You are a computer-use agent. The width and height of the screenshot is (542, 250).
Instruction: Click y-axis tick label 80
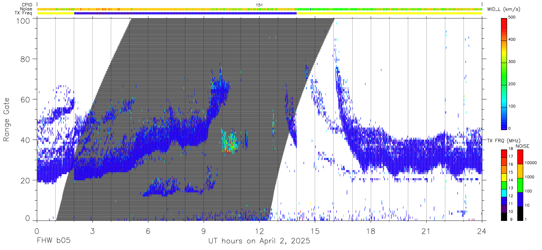point(26,59)
